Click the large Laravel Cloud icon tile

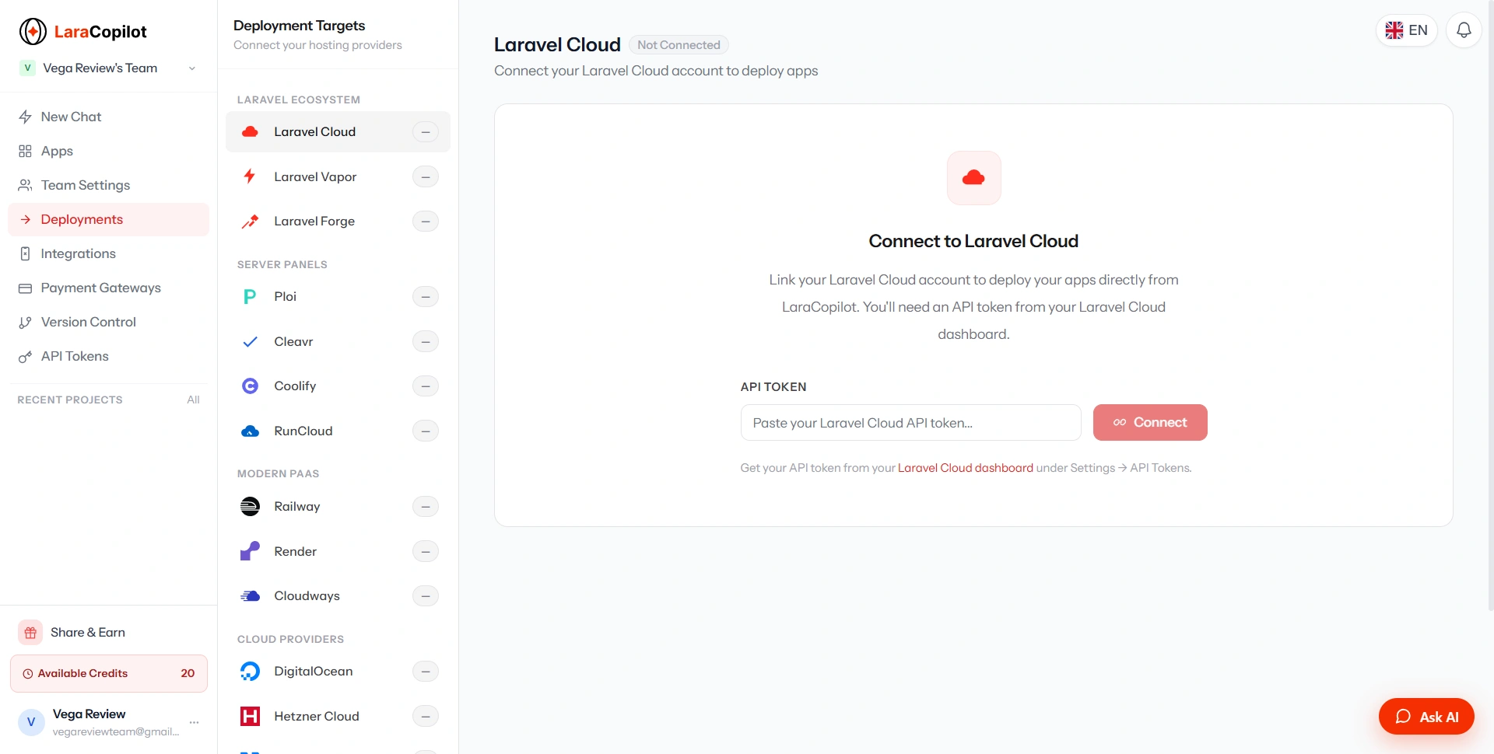973,178
